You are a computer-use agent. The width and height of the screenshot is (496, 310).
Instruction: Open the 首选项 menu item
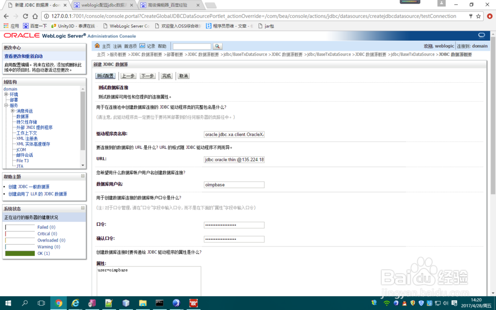[x=130, y=46]
